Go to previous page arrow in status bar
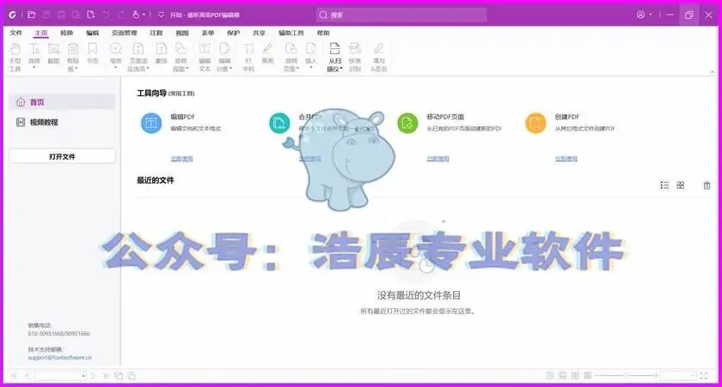 28,376
